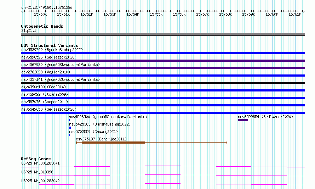This screenshot has height=189, width=315.
Task: Open variant nsv5702559 (Chuang2021) label
Action: (93, 132)
